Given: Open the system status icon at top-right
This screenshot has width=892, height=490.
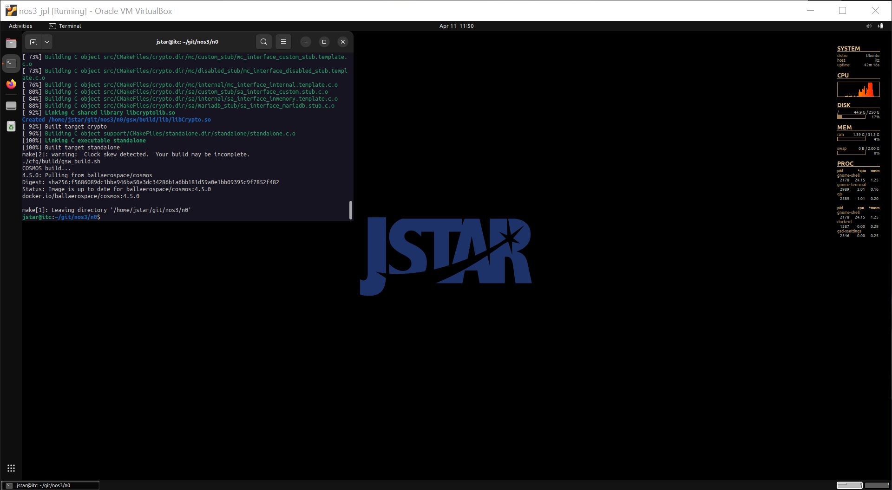Looking at the screenshot, I should pos(880,26).
